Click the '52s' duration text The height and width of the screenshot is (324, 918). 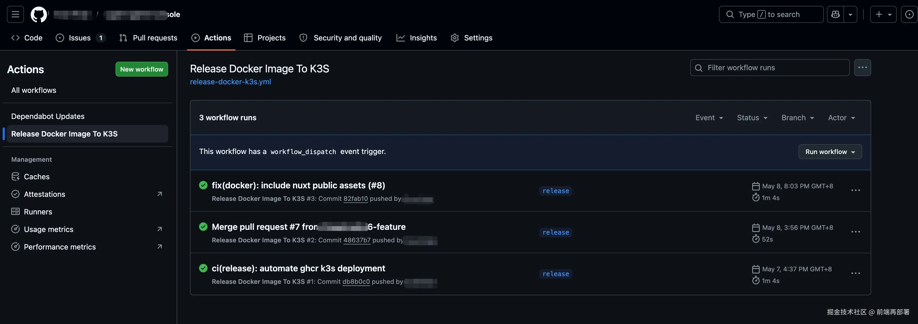pyautogui.click(x=767, y=239)
